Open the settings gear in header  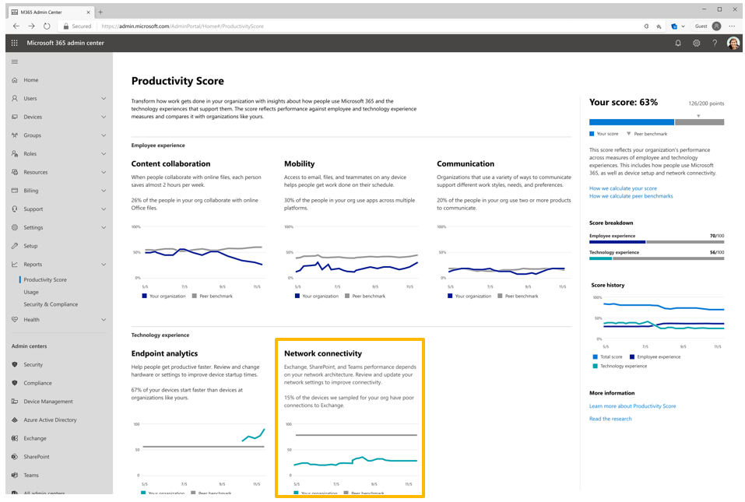[697, 43]
